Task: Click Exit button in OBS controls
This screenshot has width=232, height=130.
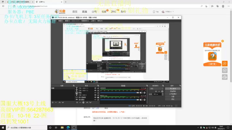Action: 173,99
